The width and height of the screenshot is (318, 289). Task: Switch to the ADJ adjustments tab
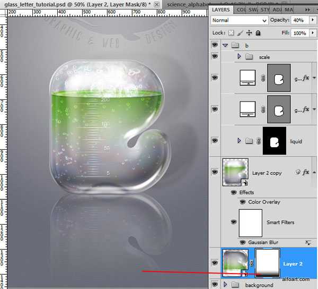277,10
